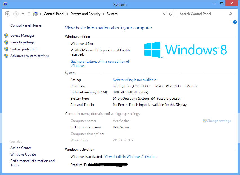Open Action Center from See also

click(21, 148)
